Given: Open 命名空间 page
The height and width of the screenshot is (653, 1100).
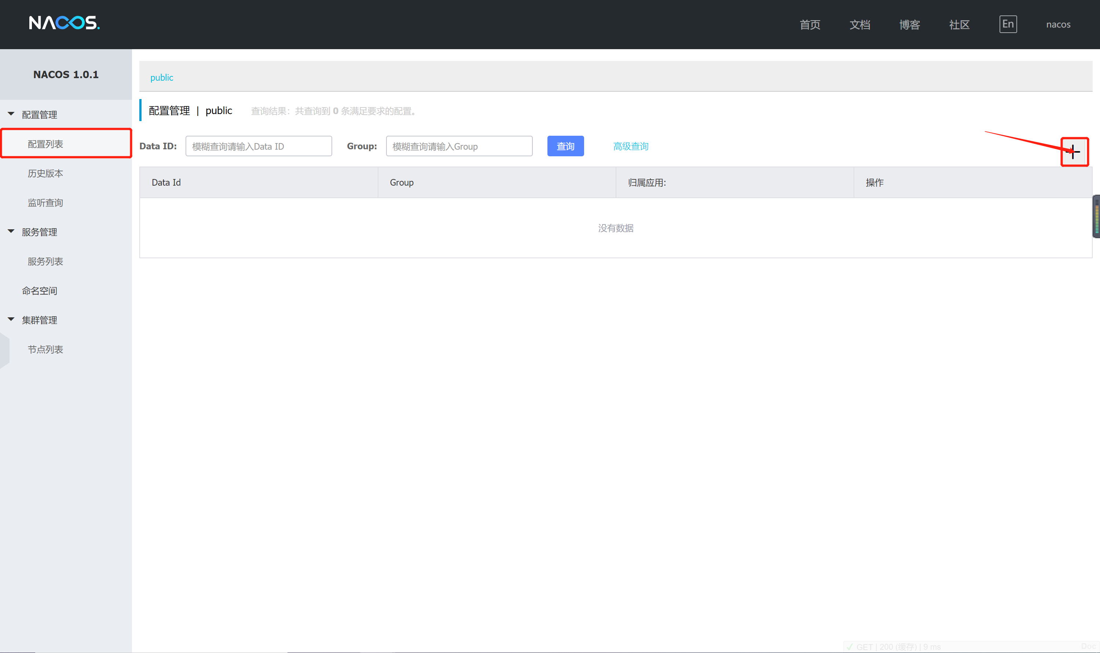Looking at the screenshot, I should [40, 291].
